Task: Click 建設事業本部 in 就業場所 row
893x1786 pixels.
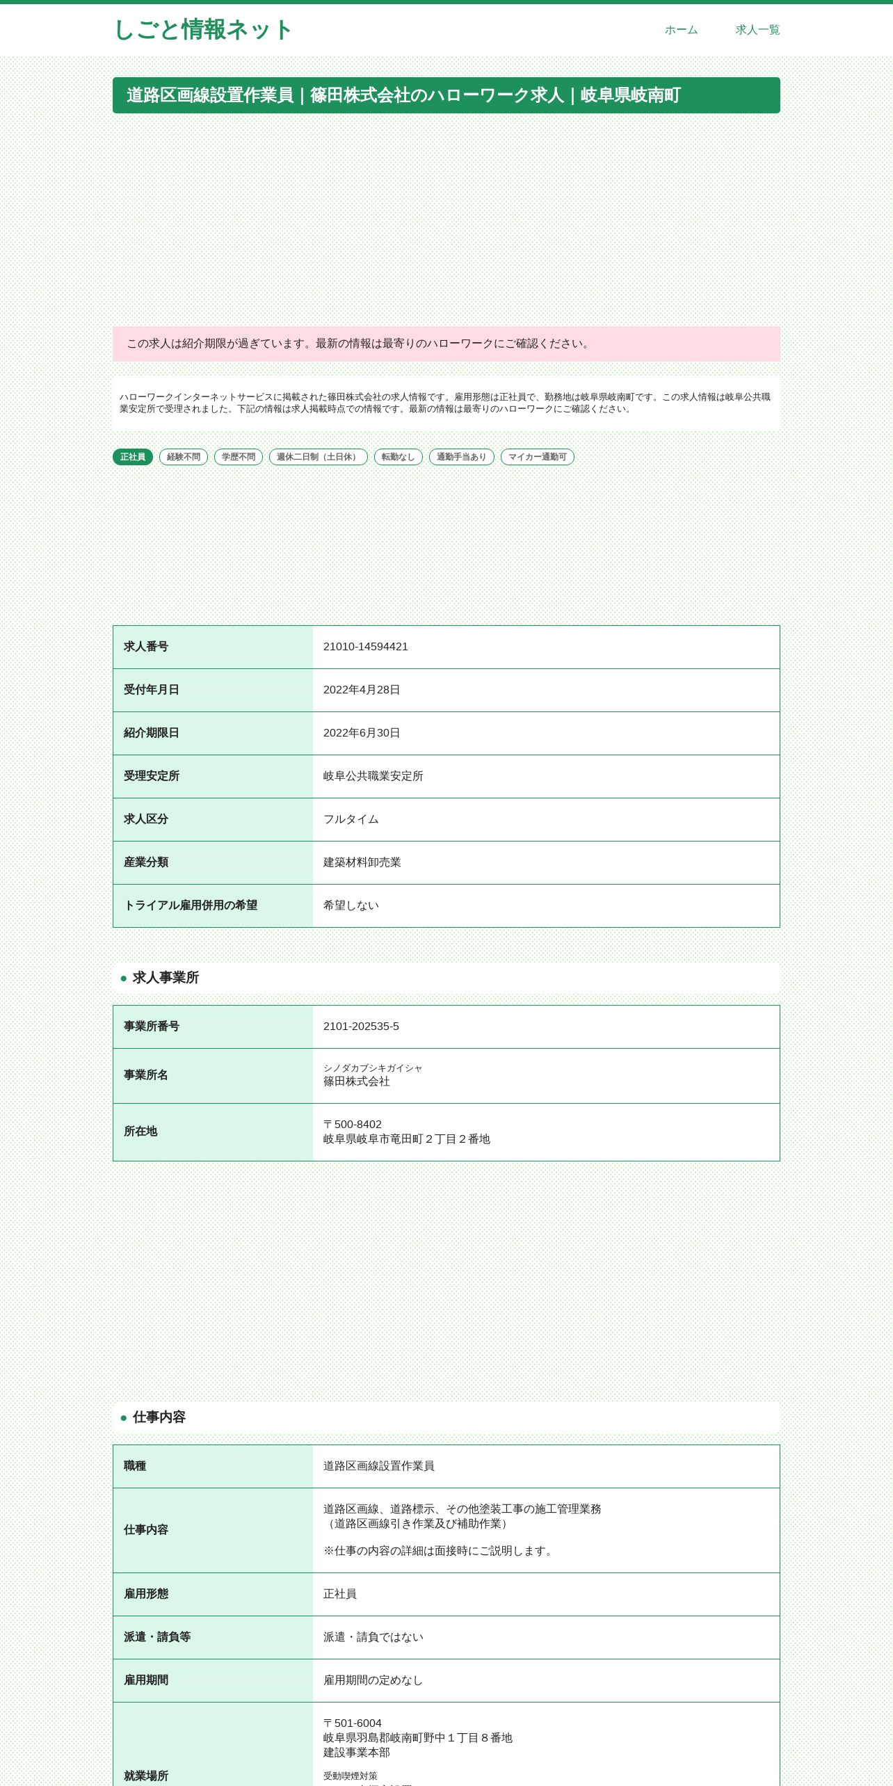Action: coord(357,1753)
